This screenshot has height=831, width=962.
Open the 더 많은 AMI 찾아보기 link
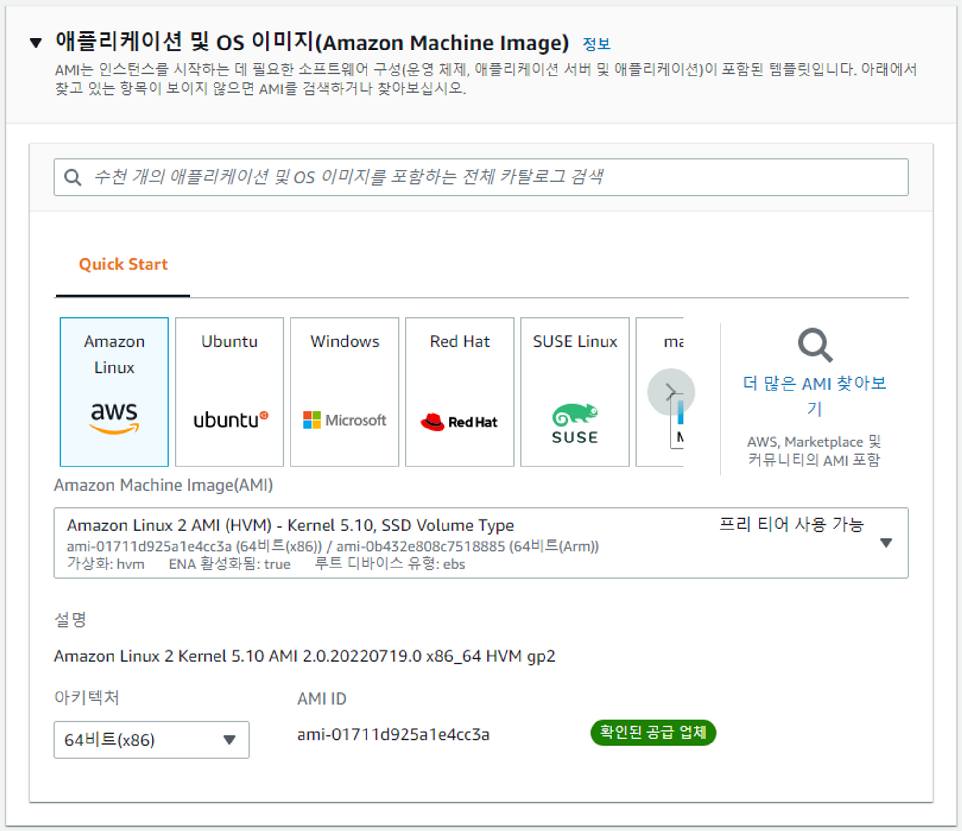814,395
